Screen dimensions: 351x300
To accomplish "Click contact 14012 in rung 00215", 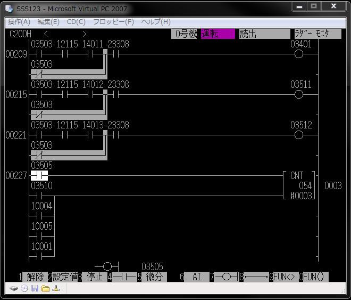I will click(90, 95).
